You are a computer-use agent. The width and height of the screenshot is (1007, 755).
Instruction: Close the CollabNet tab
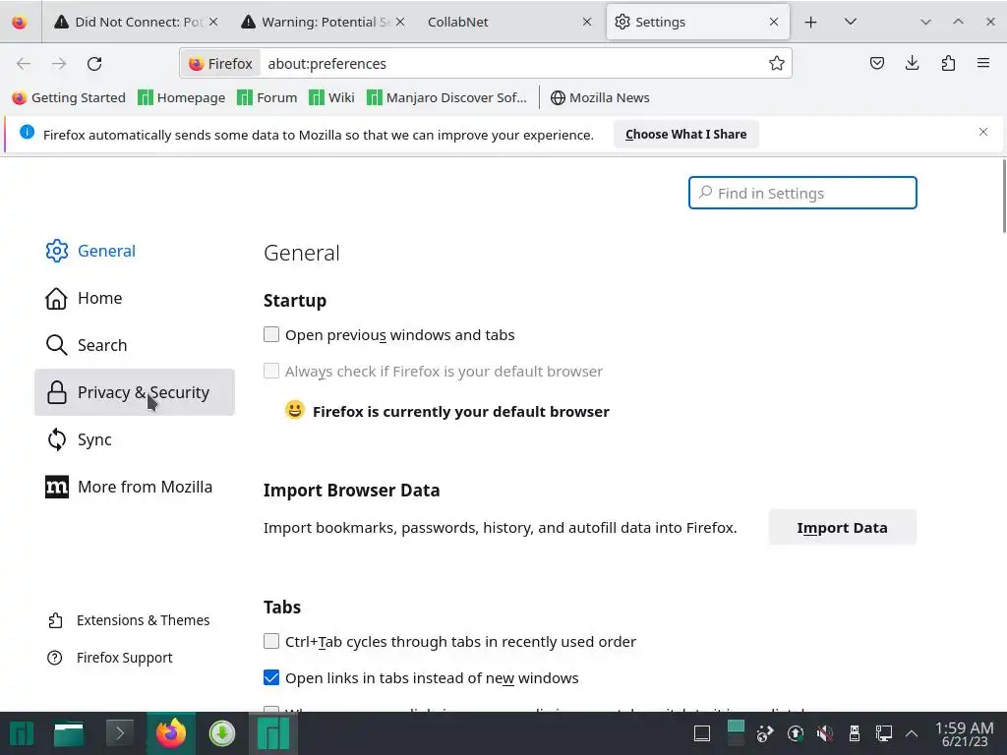587,22
